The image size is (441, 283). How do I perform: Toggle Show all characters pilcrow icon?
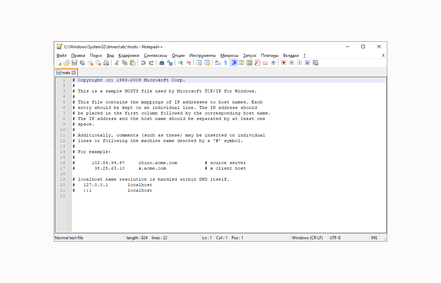[x=226, y=63]
